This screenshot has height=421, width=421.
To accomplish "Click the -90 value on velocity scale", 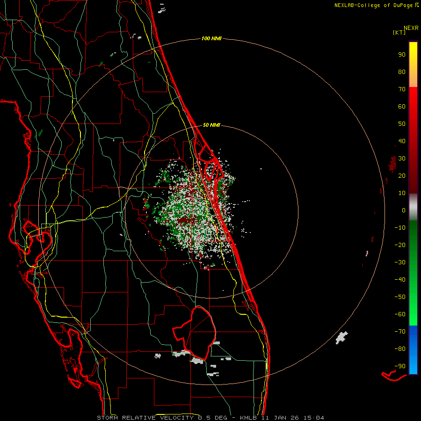I will coord(400,366).
